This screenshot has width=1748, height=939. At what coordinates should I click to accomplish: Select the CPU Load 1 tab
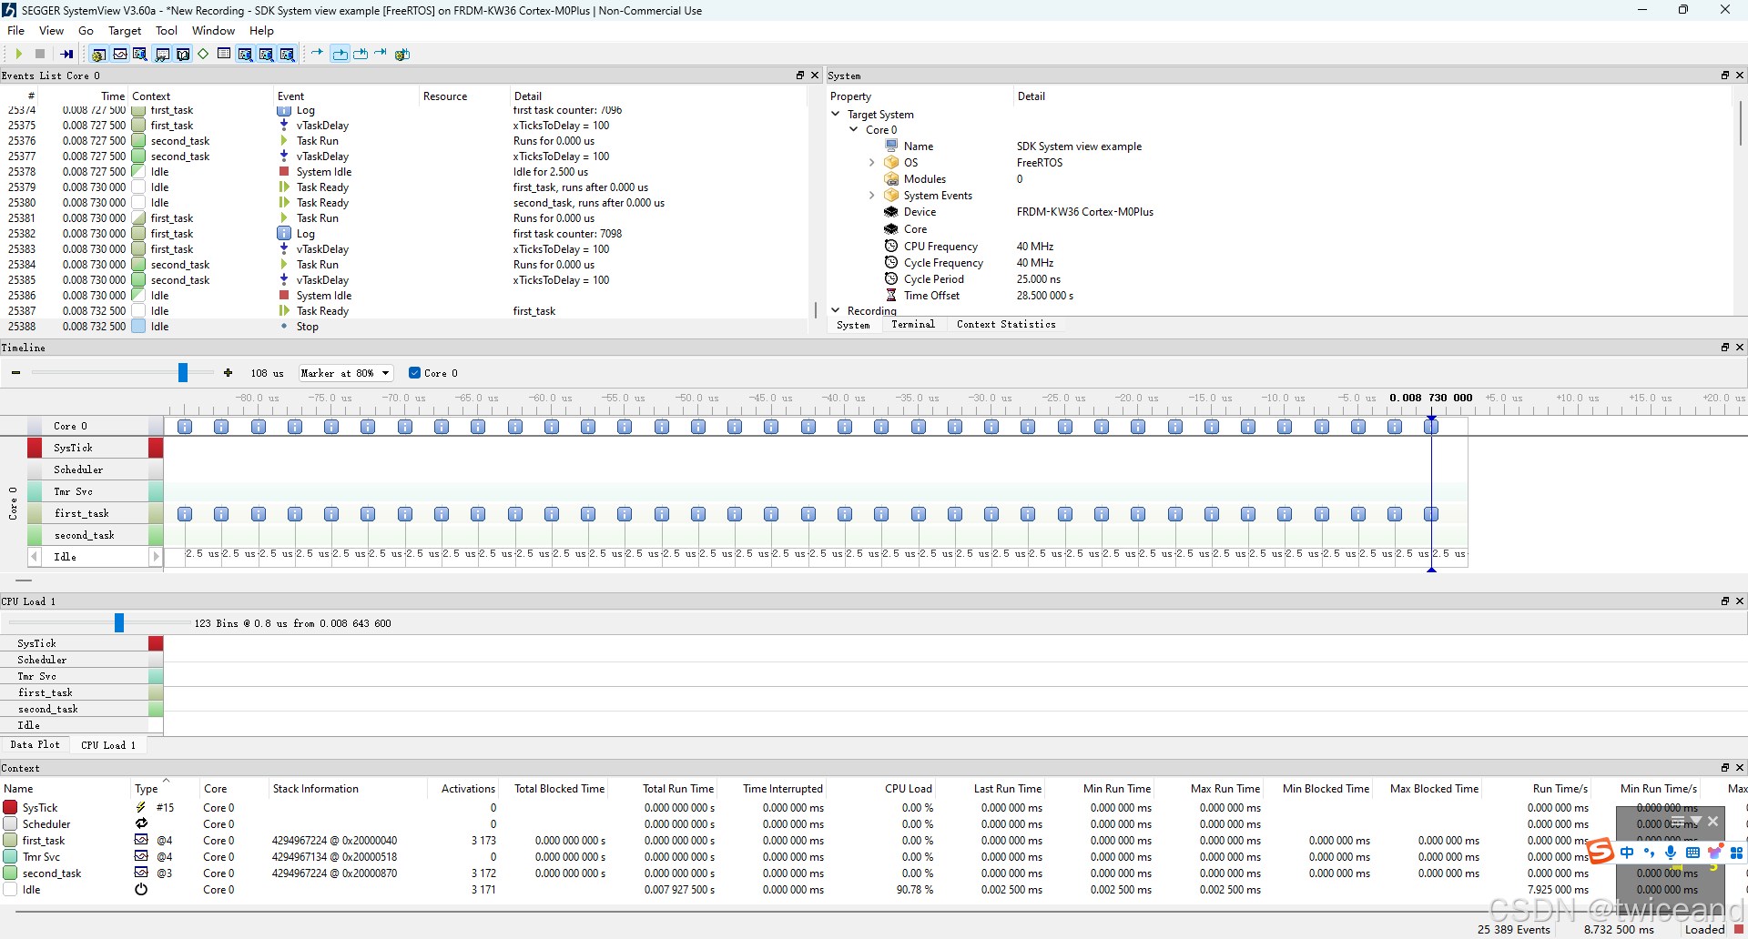coord(108,745)
